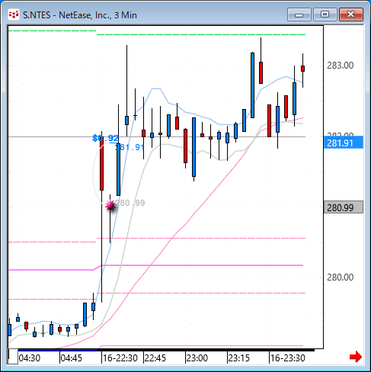This screenshot has height=372, width=371.
Task: Close the NetEase chart window
Action: [x=351, y=14]
